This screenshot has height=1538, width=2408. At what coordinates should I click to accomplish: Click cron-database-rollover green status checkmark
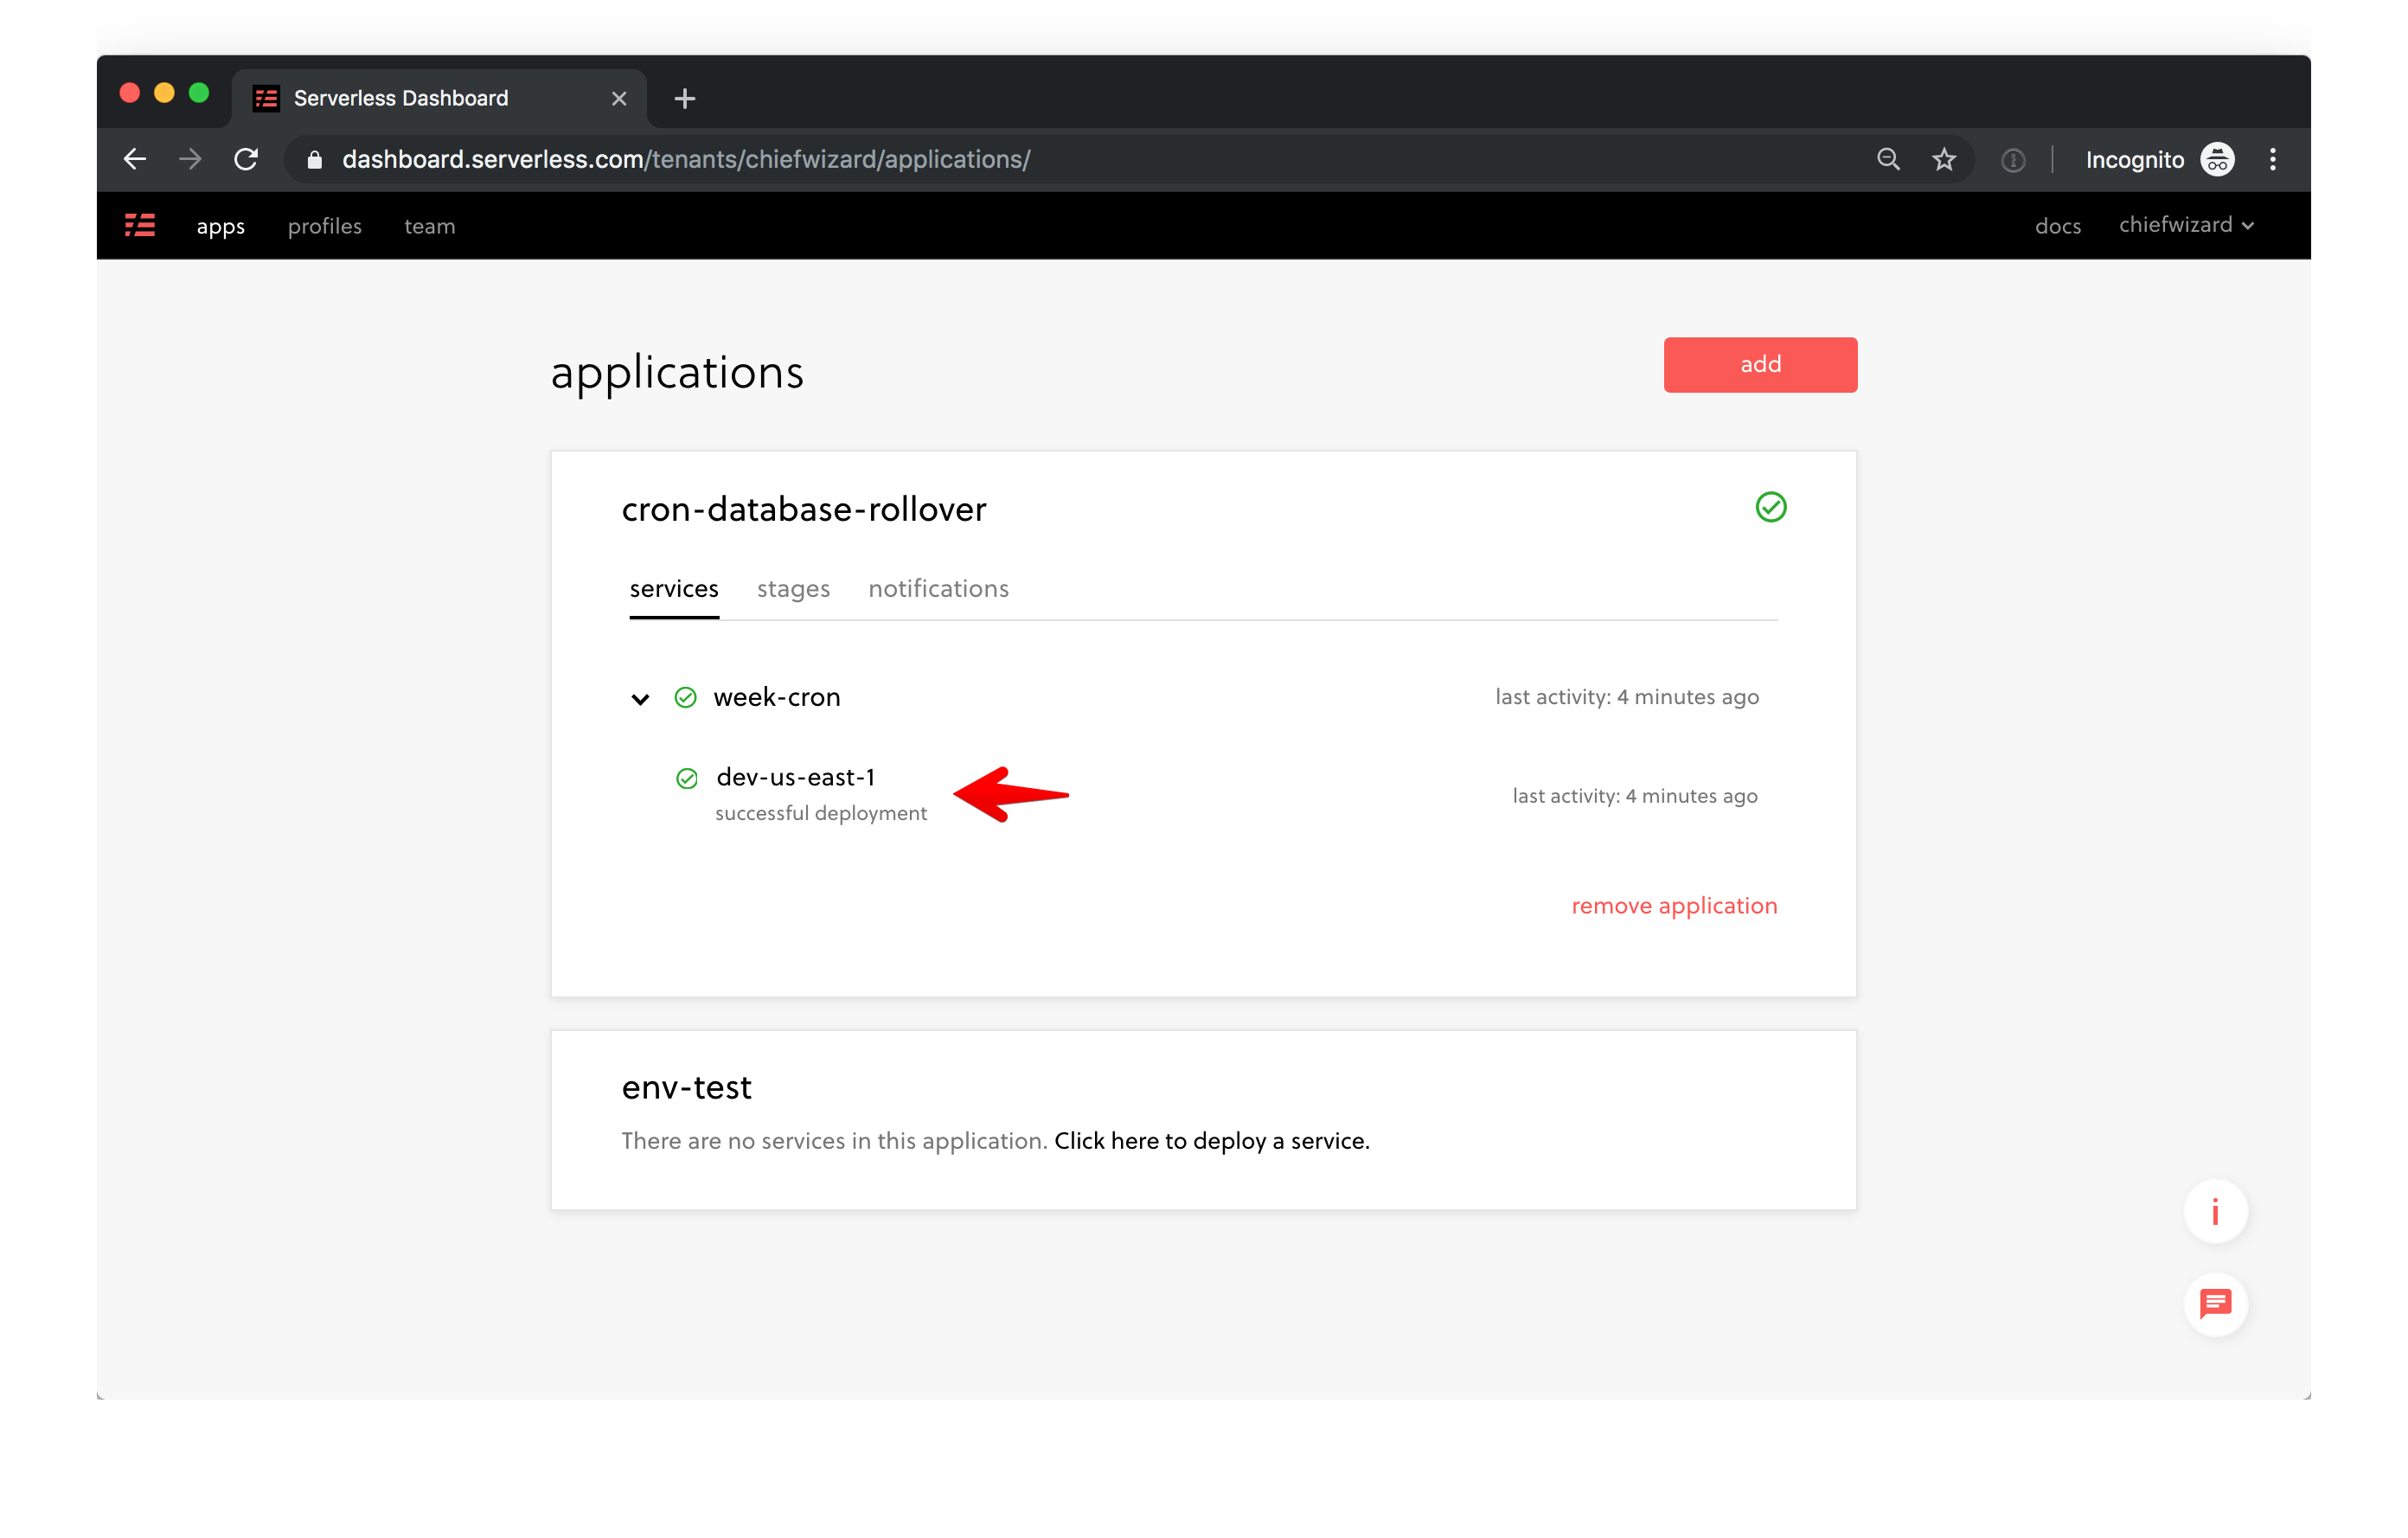point(1770,507)
